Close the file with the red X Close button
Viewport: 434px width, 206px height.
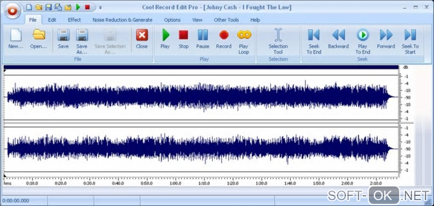click(x=142, y=39)
